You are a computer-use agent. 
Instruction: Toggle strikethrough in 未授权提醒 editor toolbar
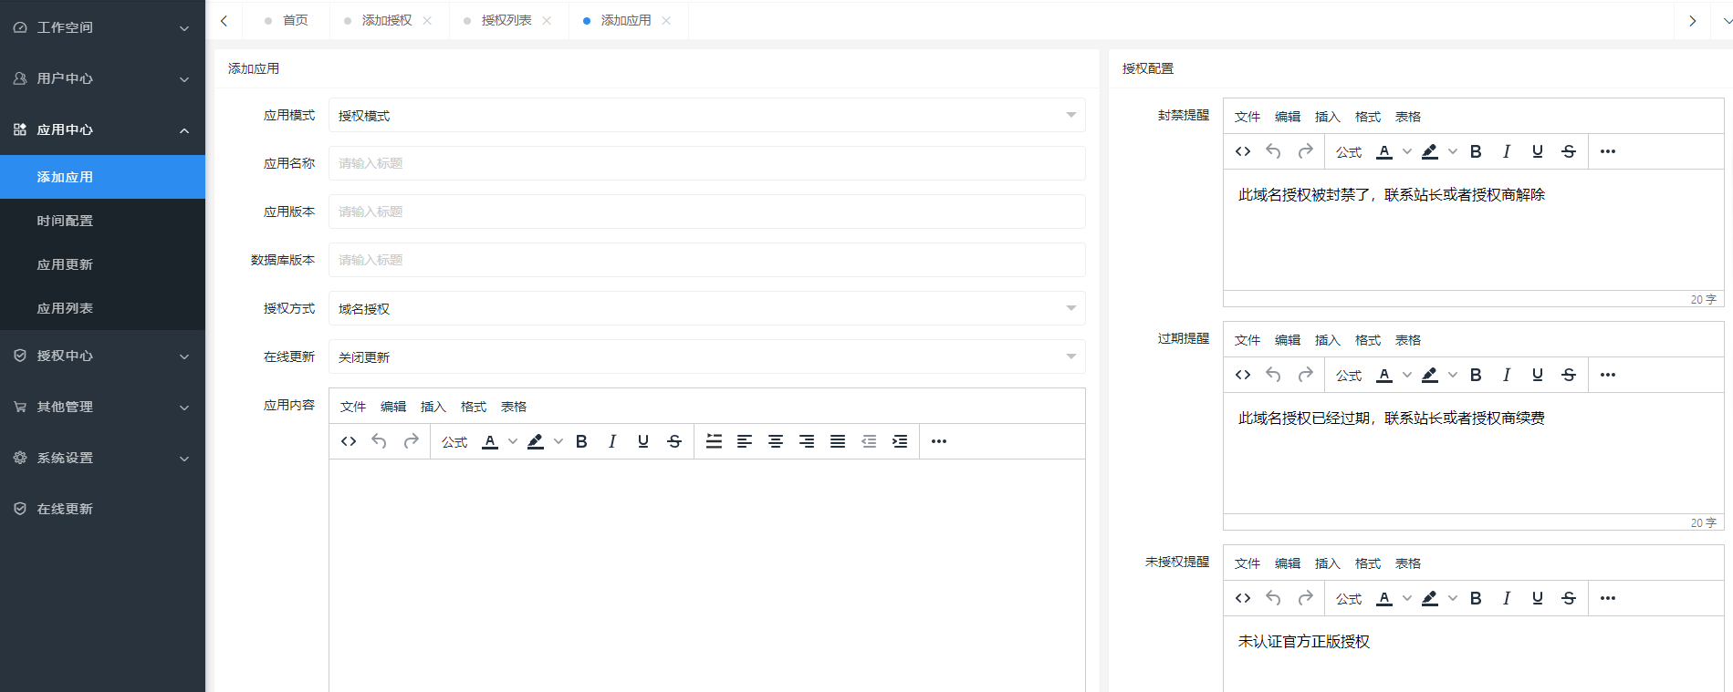(x=1569, y=598)
